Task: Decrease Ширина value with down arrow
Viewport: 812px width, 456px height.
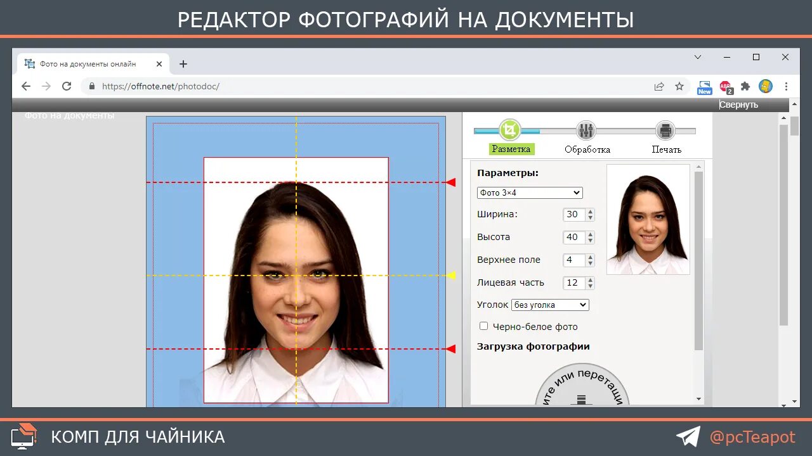Action: pyautogui.click(x=591, y=217)
